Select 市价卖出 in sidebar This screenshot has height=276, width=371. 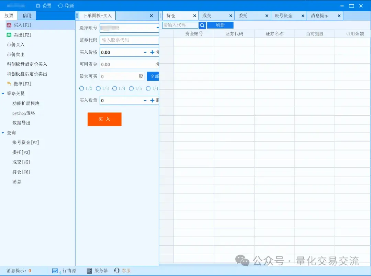[x=16, y=54]
